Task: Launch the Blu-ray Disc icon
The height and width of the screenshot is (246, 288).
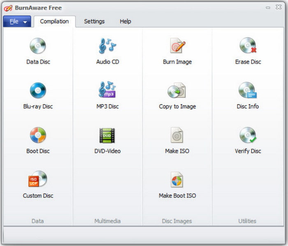Action: tap(38, 91)
